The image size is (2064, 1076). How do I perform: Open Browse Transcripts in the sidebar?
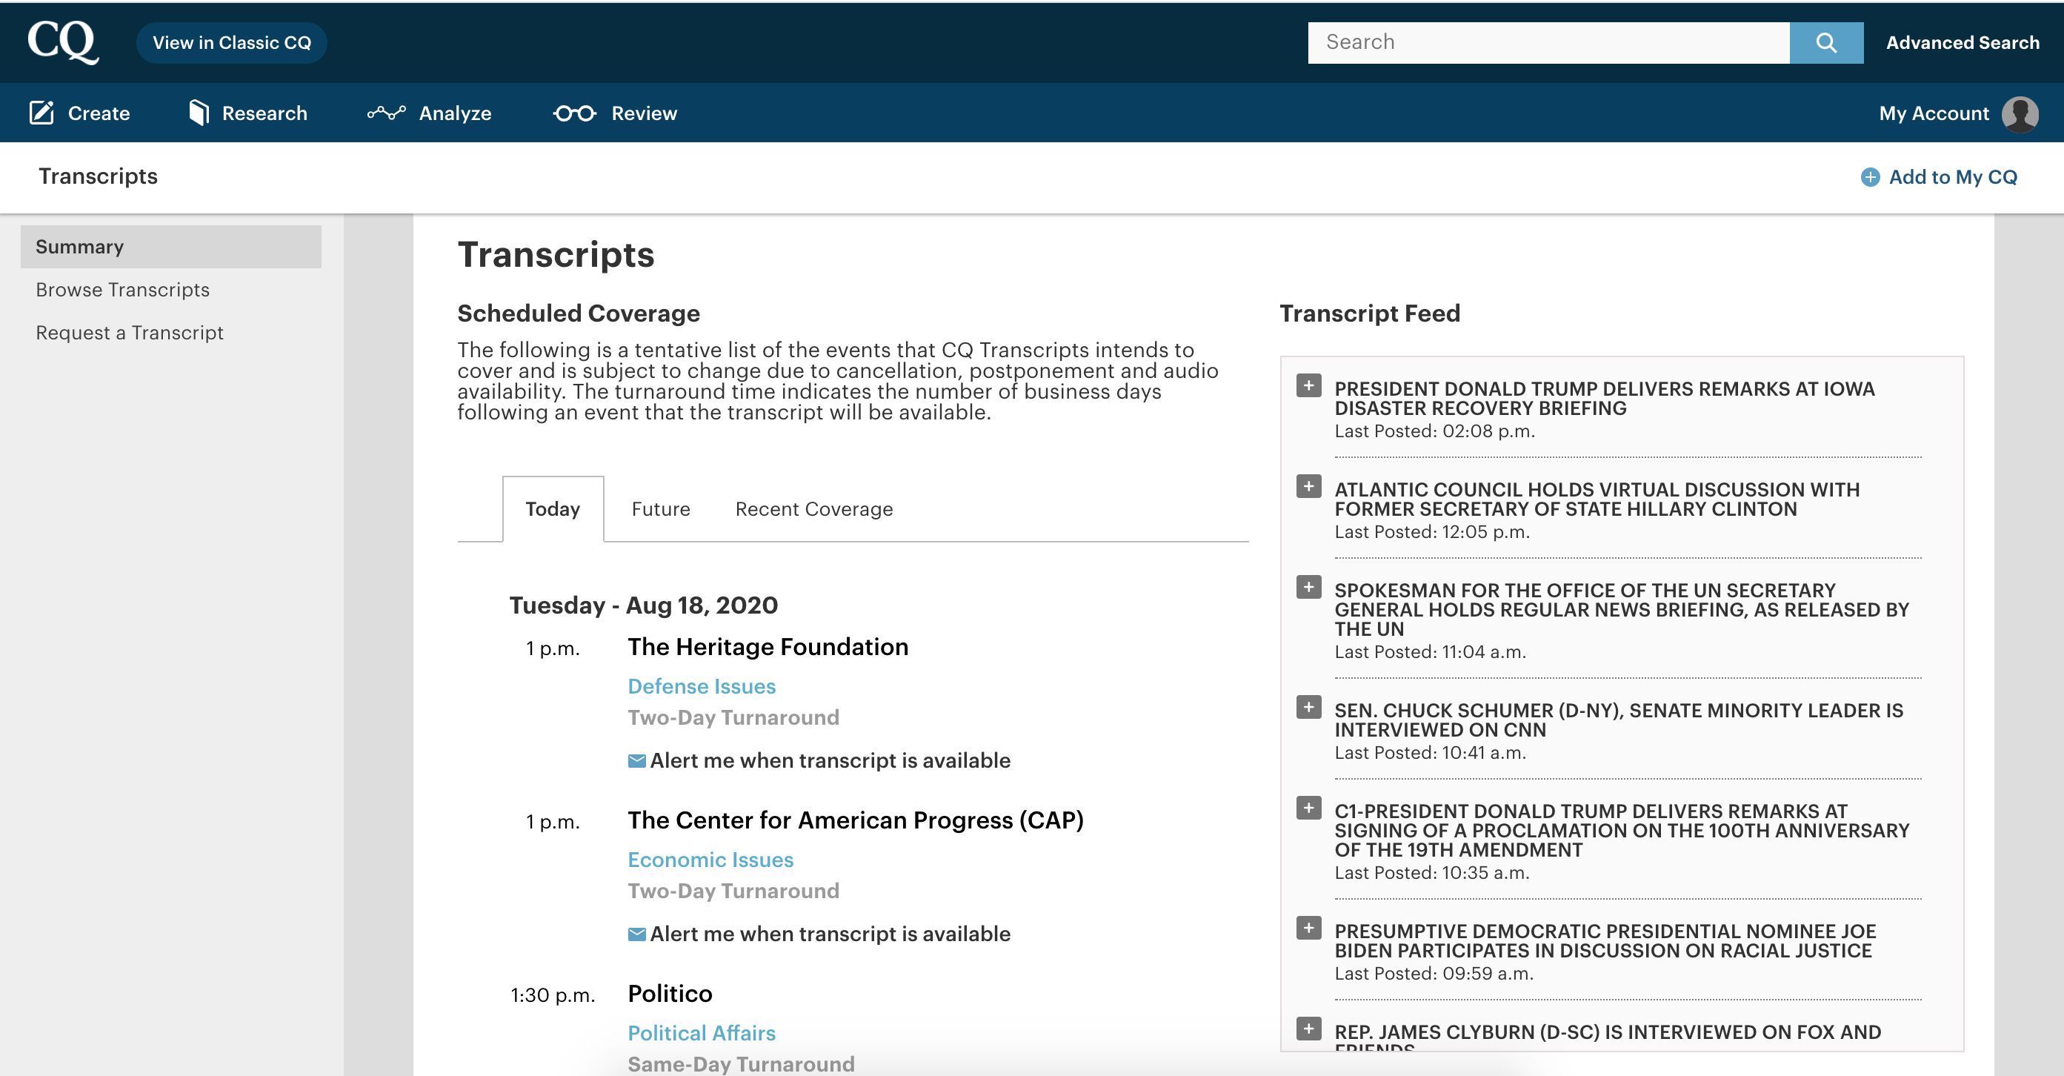(x=122, y=289)
